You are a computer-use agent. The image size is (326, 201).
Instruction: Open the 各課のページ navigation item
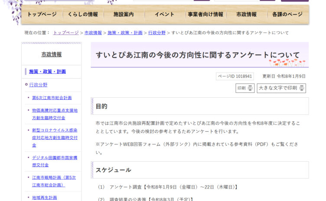[287, 14]
